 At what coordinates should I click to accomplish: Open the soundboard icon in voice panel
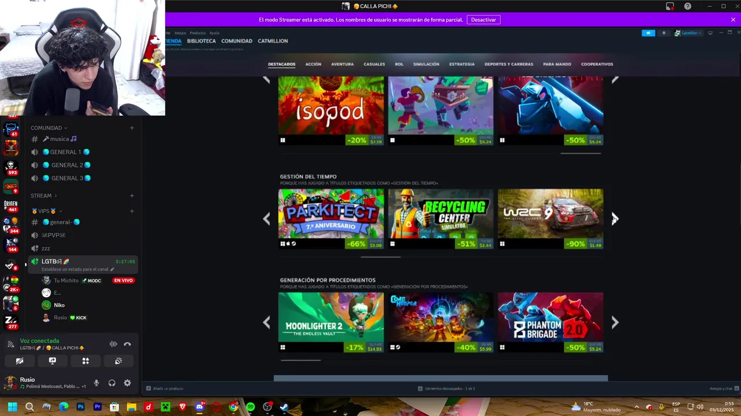[119, 361]
